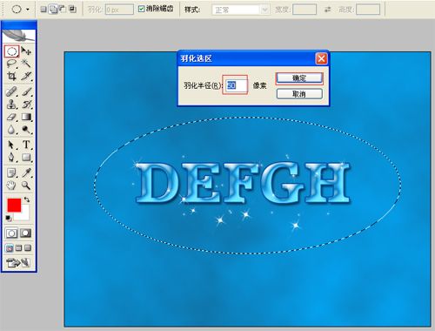Choose New Selection mode in options bar
435x331 pixels.
(x=43, y=10)
